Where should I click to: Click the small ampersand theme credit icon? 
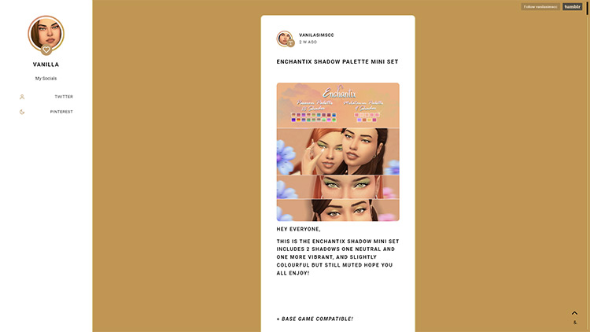[x=575, y=323]
